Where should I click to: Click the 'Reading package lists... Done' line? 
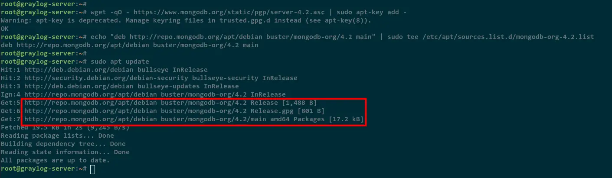(x=57, y=136)
